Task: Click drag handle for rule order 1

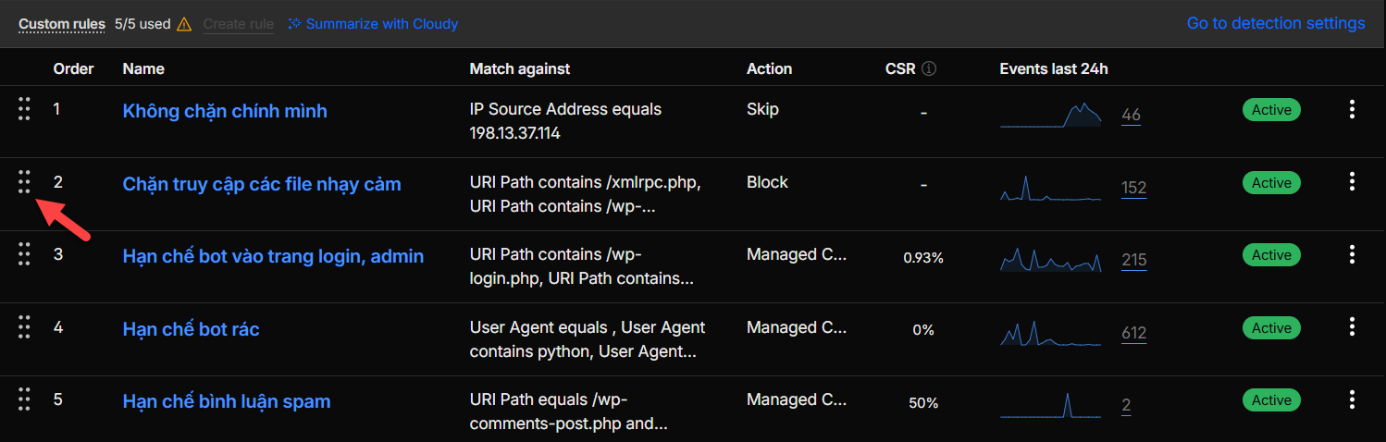Action: (x=24, y=109)
